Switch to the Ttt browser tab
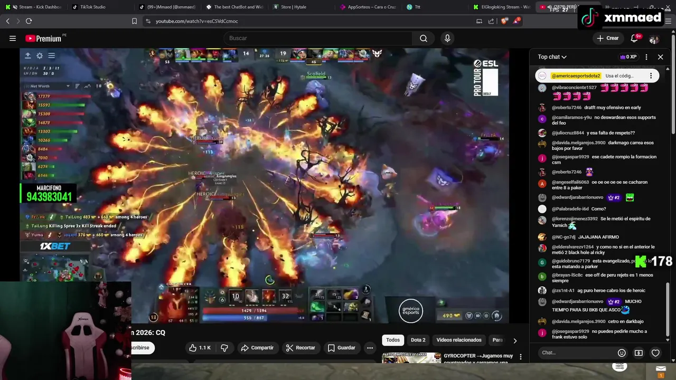The width and height of the screenshot is (676, 380). point(436,7)
